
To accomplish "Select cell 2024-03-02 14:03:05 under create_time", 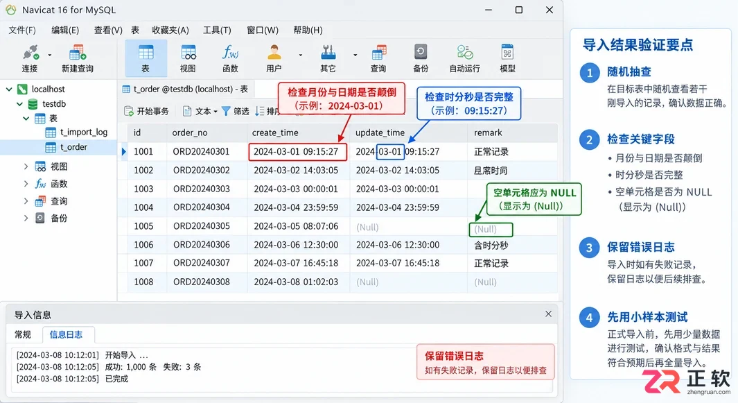I will (299, 170).
